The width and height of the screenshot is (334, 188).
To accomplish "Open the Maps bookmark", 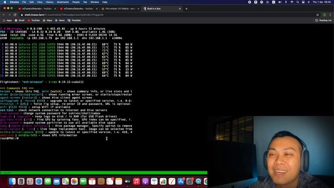I will point(47,20).
